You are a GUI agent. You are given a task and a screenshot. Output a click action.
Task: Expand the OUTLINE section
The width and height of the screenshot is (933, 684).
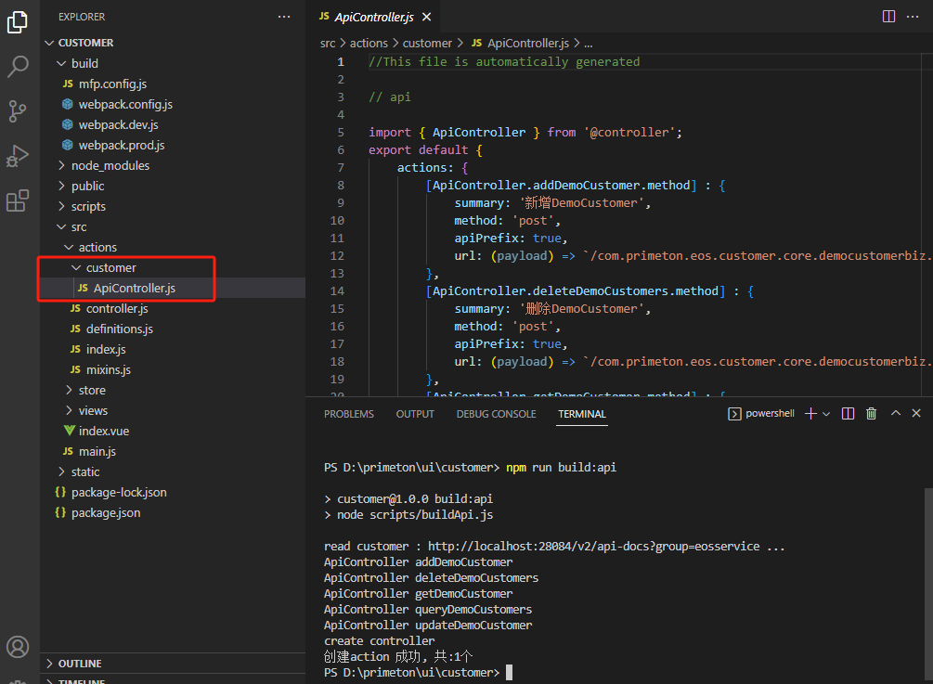click(80, 664)
